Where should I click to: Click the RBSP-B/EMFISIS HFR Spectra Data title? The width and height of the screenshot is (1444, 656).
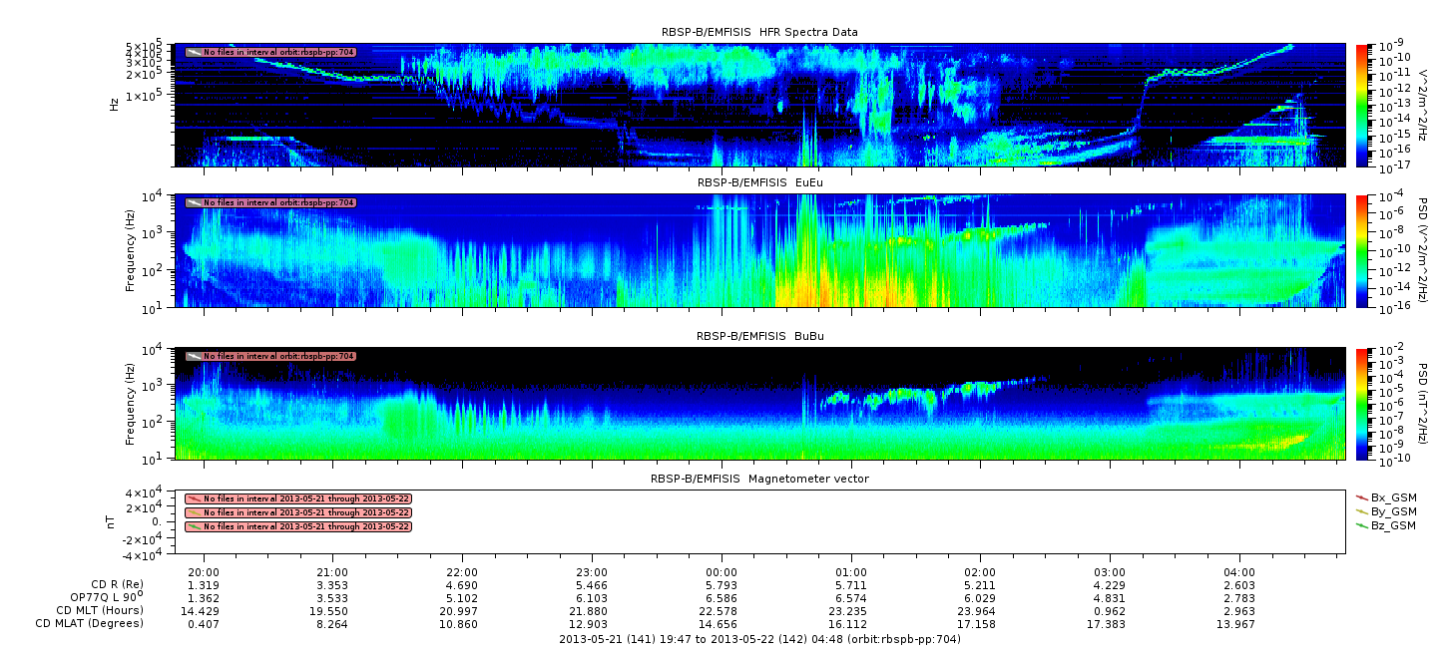click(x=759, y=32)
